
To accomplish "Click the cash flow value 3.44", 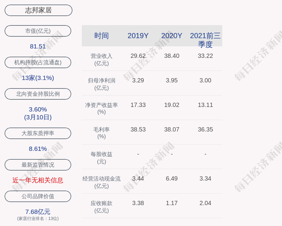I will 138,178.
